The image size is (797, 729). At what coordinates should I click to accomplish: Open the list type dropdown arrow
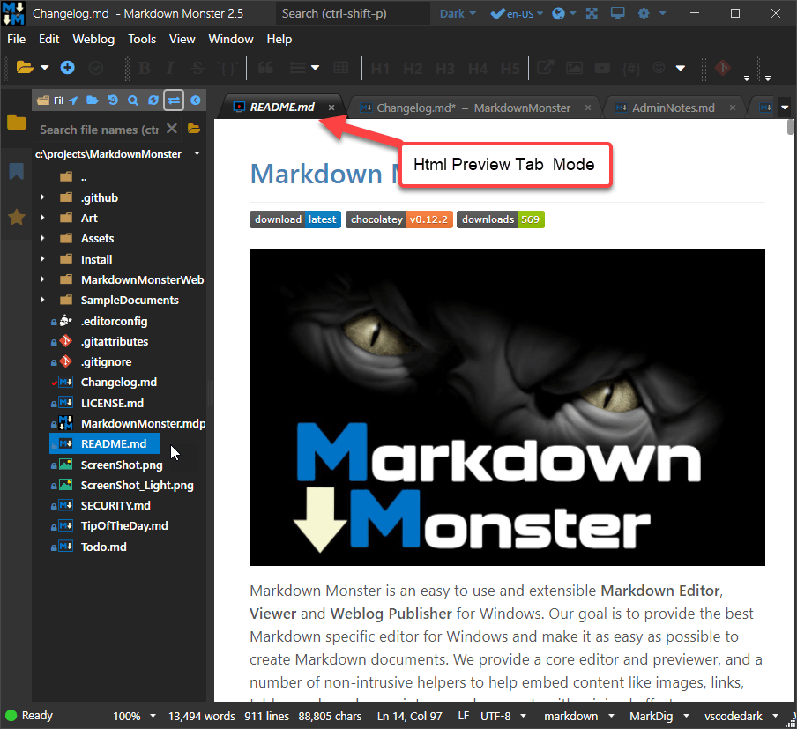(315, 68)
